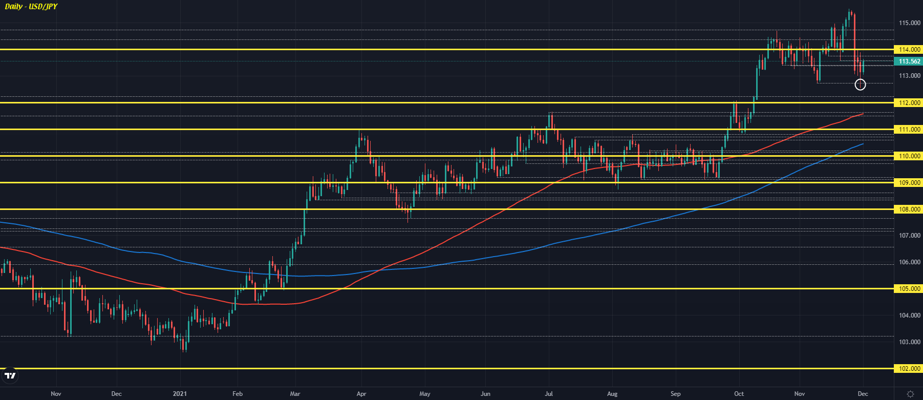Click the Oct label on time axis

pyautogui.click(x=739, y=394)
